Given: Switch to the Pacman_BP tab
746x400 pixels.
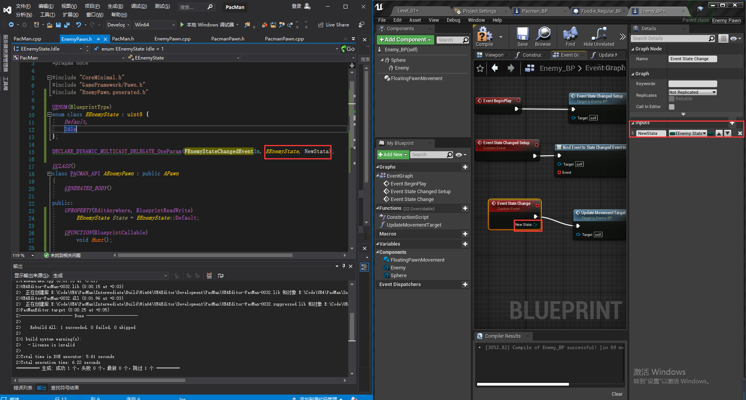Looking at the screenshot, I should (x=534, y=11).
